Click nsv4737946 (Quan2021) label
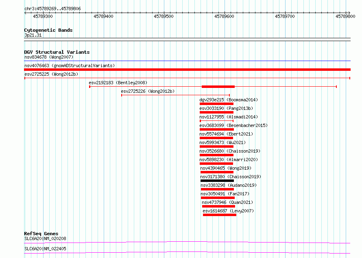 pos(227,202)
